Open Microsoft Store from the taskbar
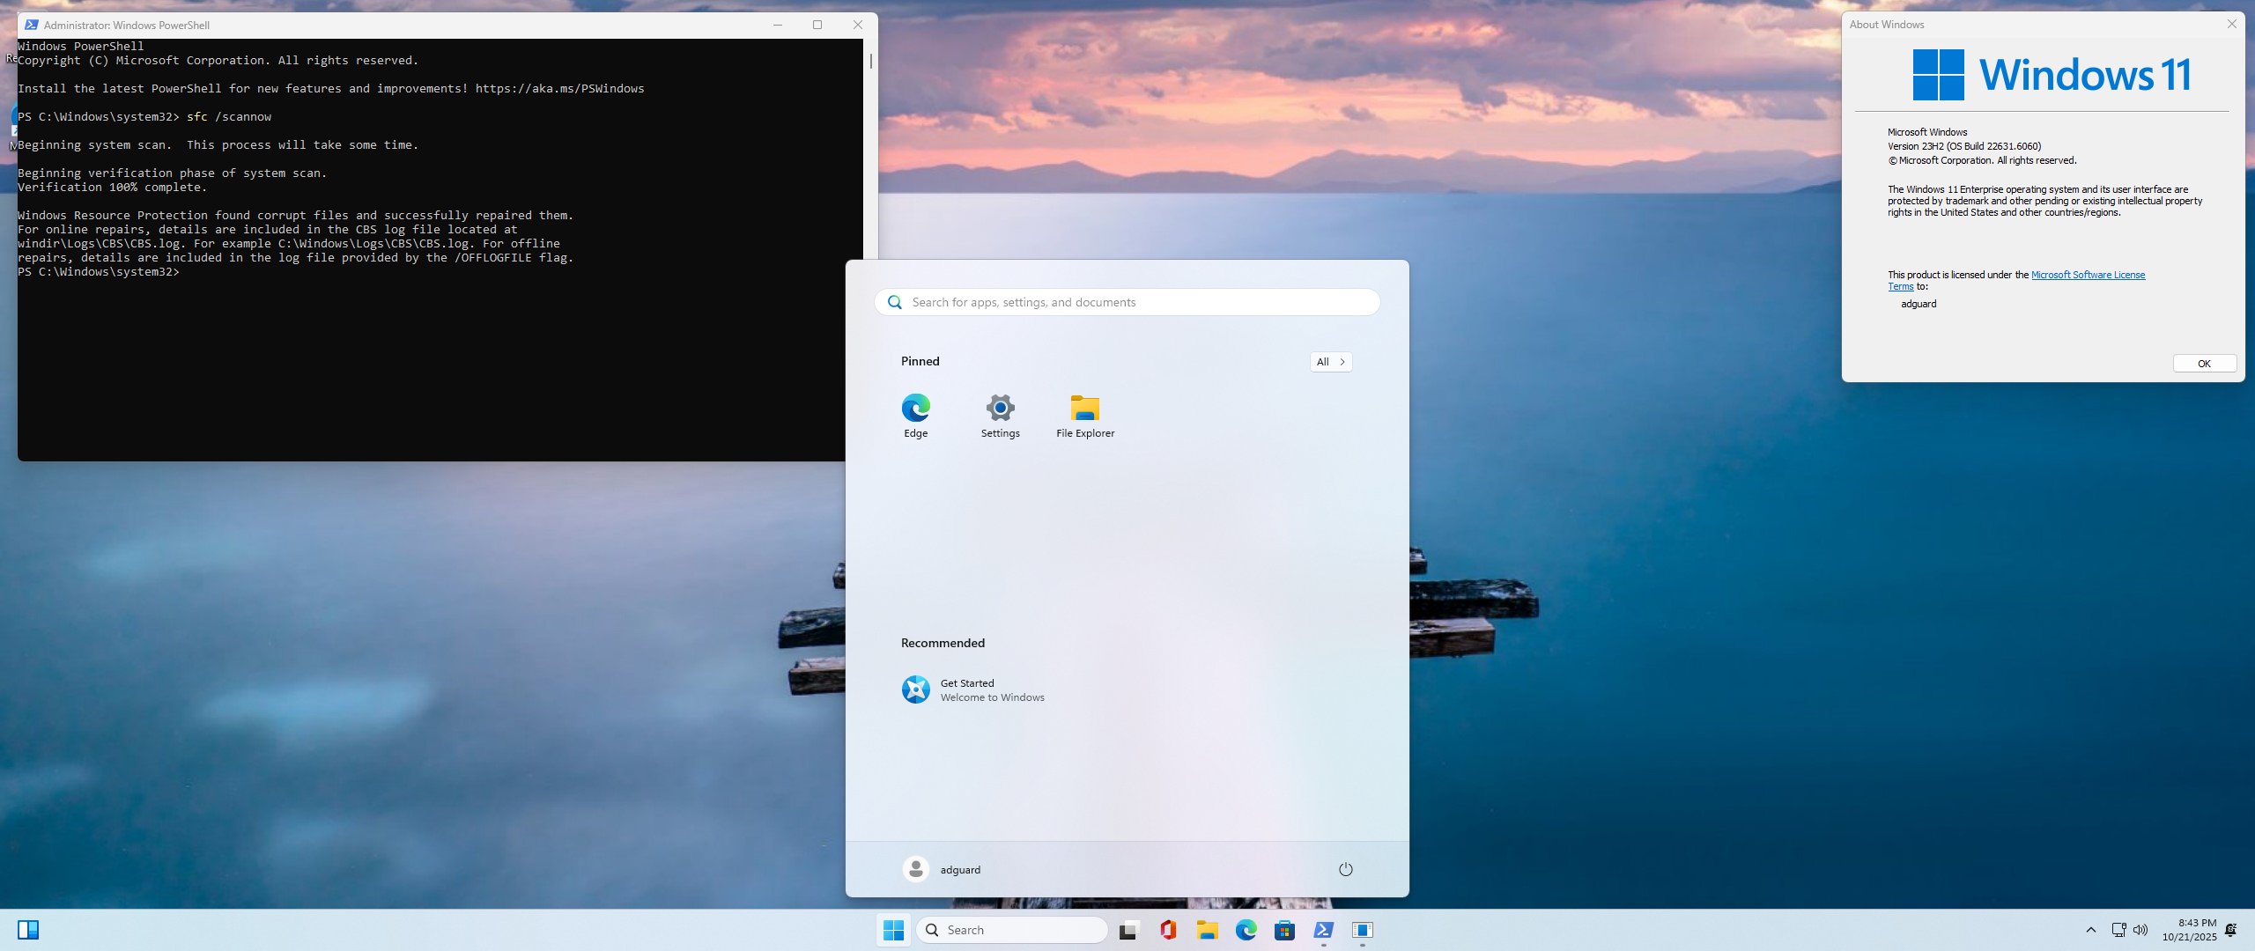This screenshot has width=2255, height=951. (1284, 930)
